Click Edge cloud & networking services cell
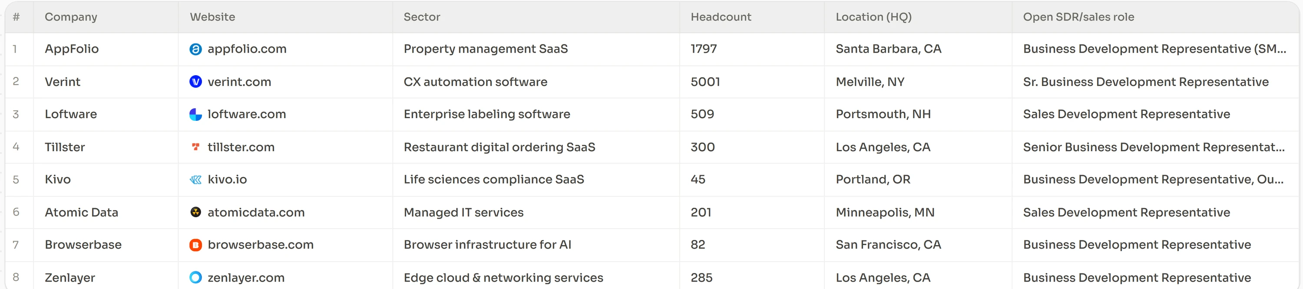Image resolution: width=1303 pixels, height=289 pixels. pyautogui.click(x=536, y=276)
